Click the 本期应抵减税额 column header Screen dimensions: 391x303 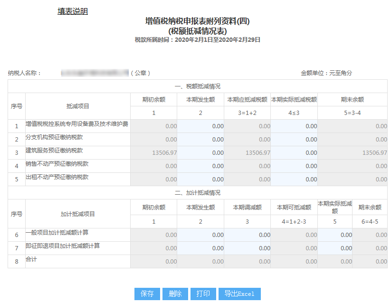247,100
